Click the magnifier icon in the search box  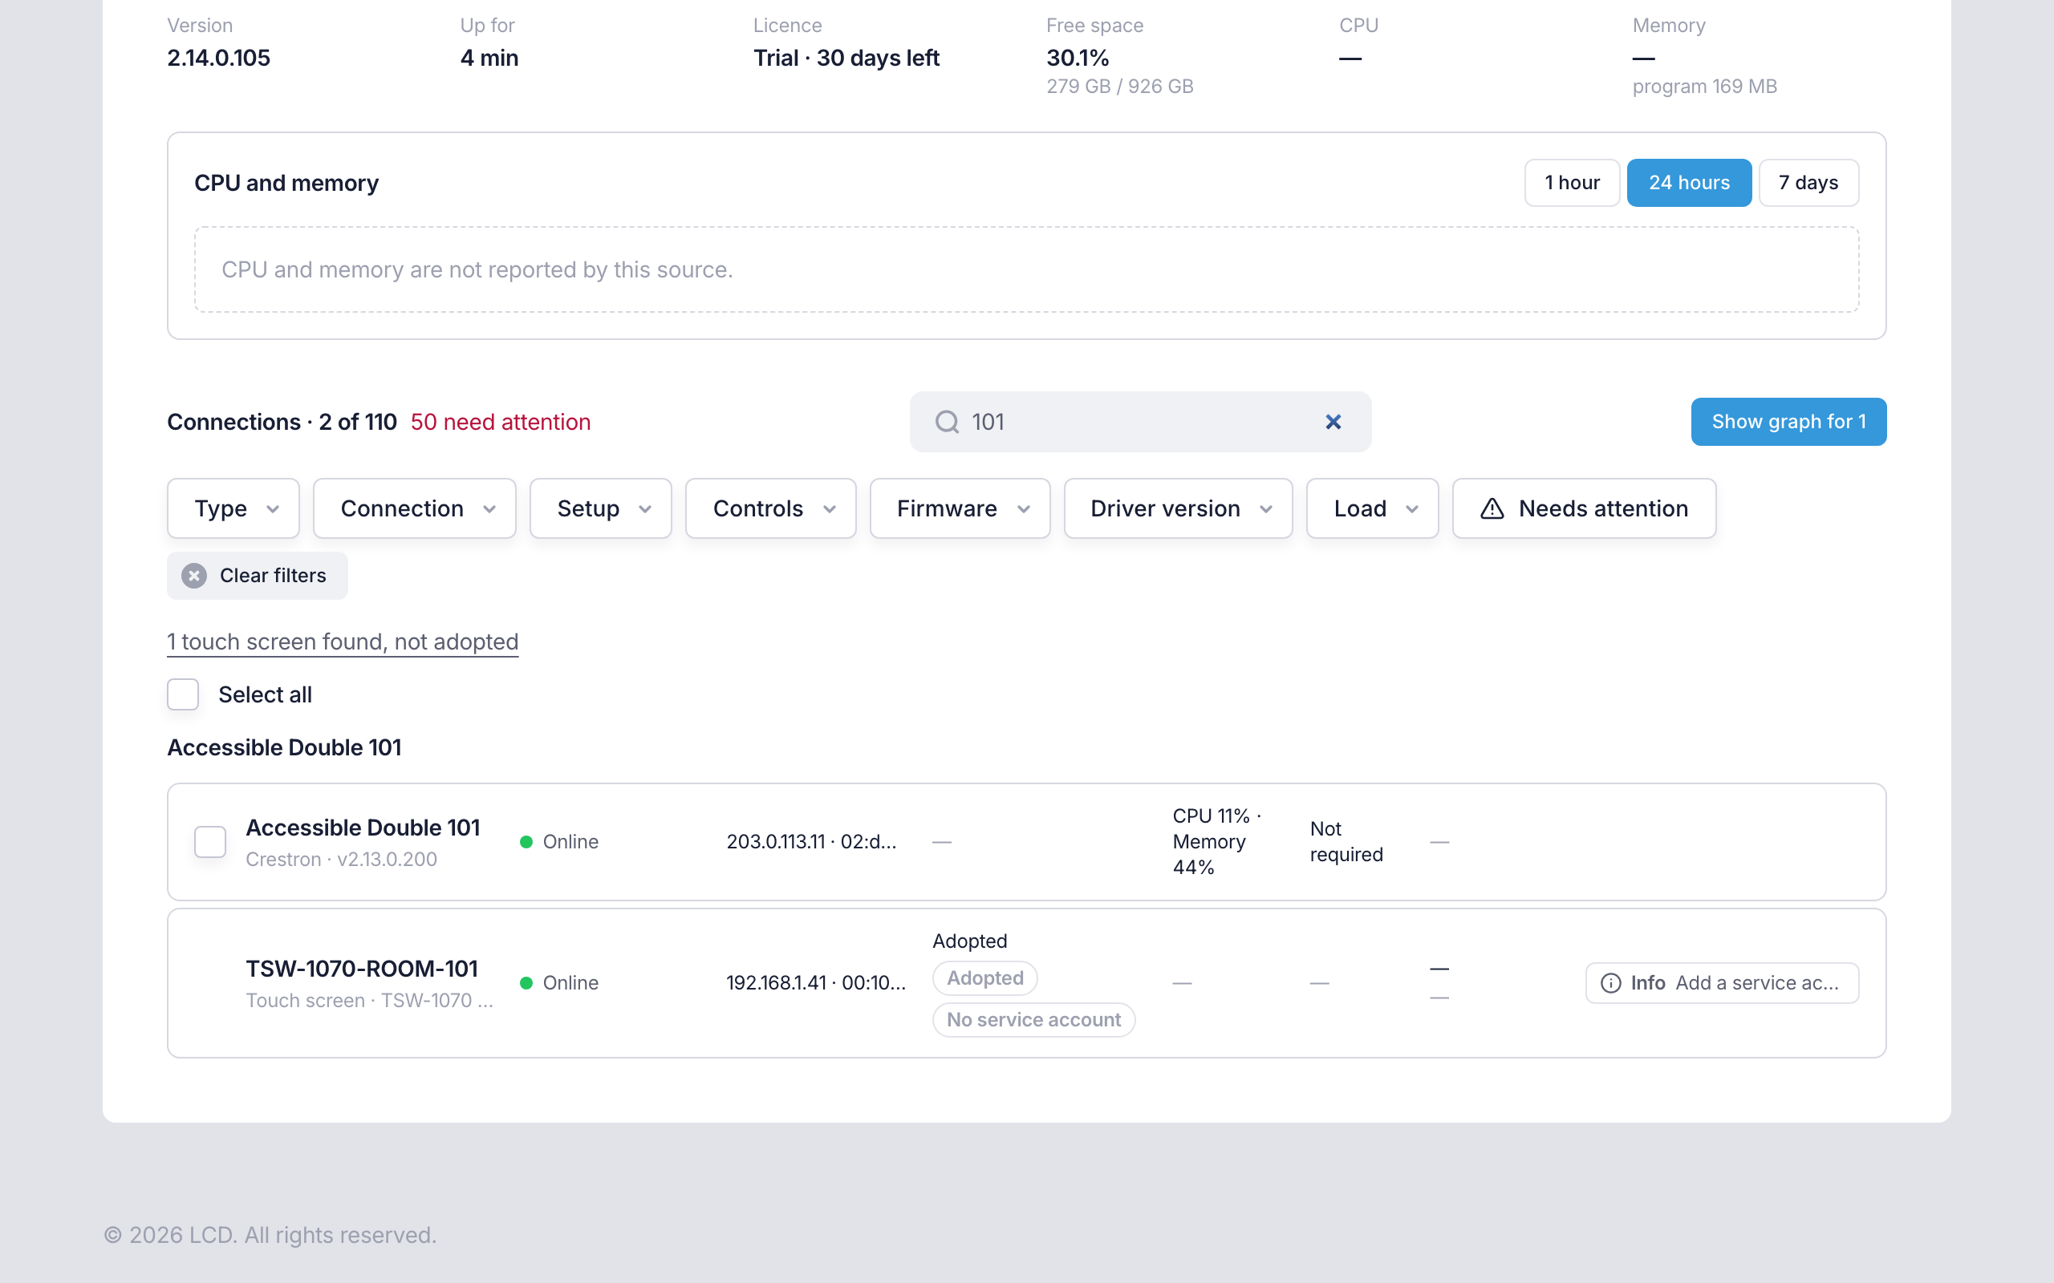pyautogui.click(x=947, y=422)
